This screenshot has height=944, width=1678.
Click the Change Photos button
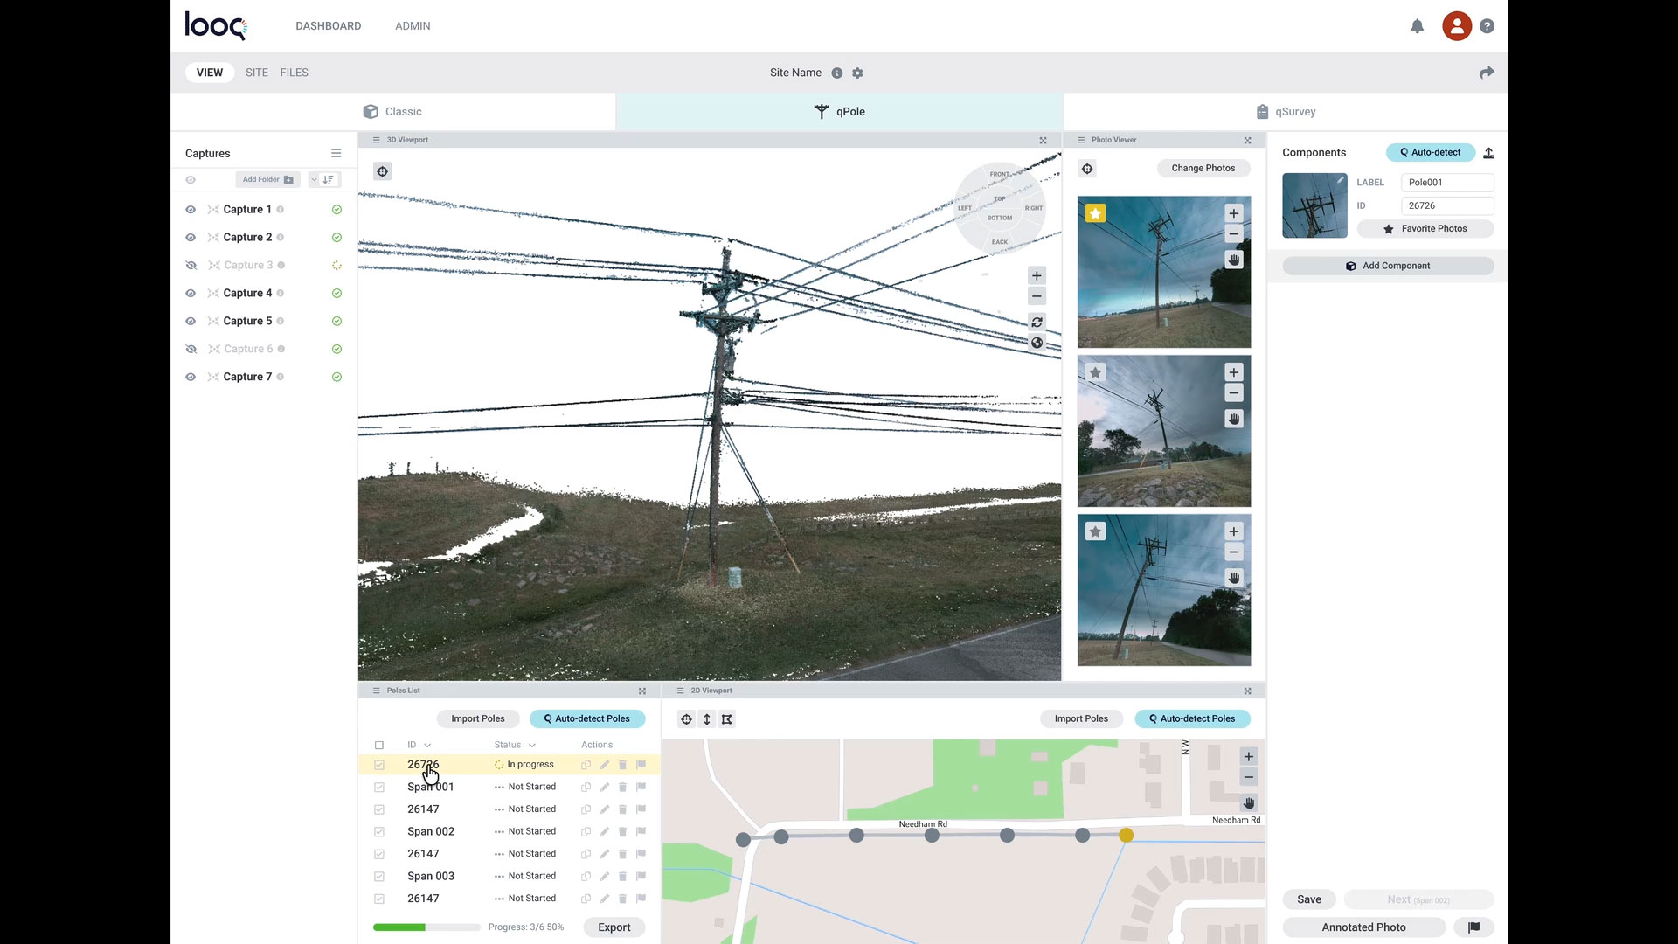1203,169
